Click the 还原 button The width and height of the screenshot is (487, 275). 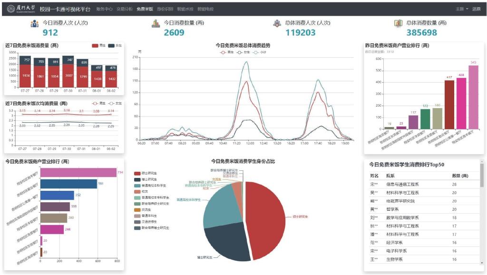pos(477,9)
